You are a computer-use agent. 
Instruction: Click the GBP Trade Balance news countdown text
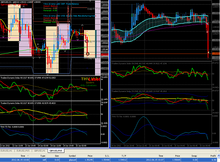tap(61, 4)
